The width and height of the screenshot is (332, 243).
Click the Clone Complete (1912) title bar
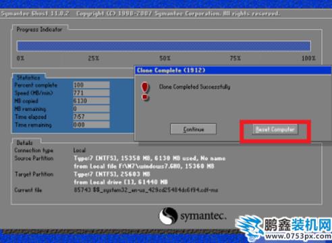(x=233, y=70)
